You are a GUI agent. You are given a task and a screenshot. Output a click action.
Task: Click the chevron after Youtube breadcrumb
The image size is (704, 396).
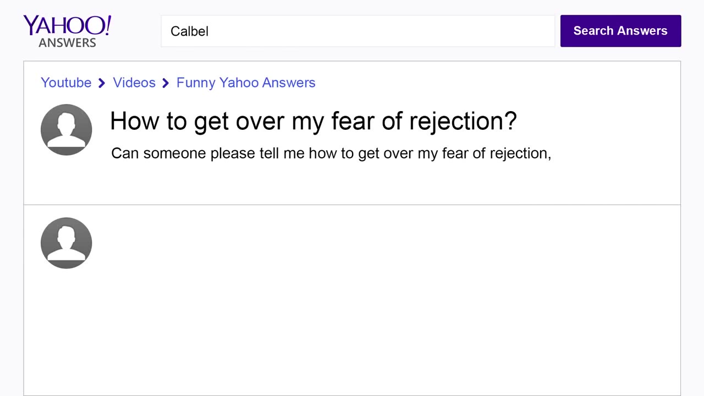[x=102, y=83]
